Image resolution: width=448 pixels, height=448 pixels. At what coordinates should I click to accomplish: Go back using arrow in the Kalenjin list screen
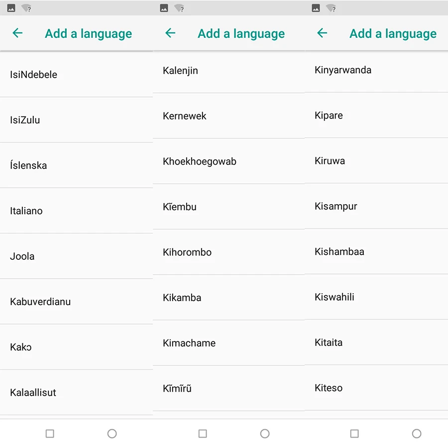coord(170,33)
